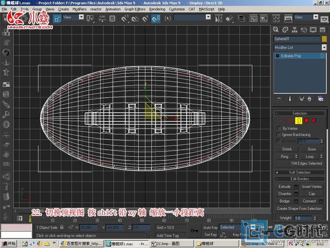Expand the Soft Selection rollout
This screenshot has height=248, width=330.
pyautogui.click(x=300, y=172)
